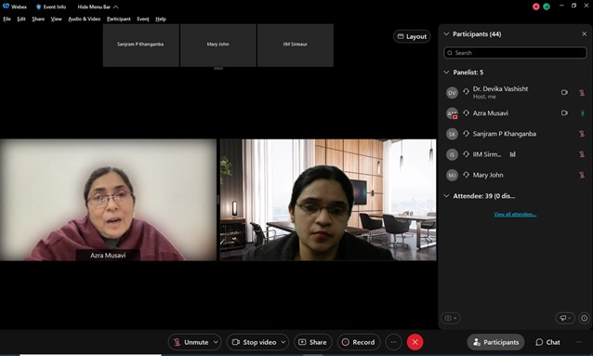Click 'Host, me' under Dr. Devika Vashisht
This screenshot has width=593, height=356.
(x=484, y=97)
